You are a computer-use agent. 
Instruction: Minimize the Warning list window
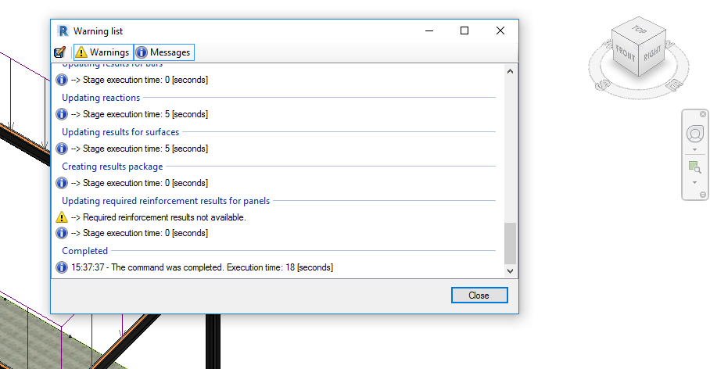pyautogui.click(x=429, y=30)
